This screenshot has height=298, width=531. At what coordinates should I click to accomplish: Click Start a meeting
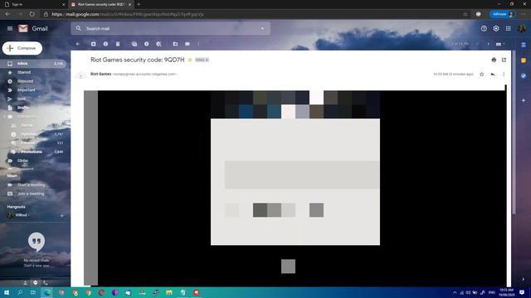tap(31, 185)
